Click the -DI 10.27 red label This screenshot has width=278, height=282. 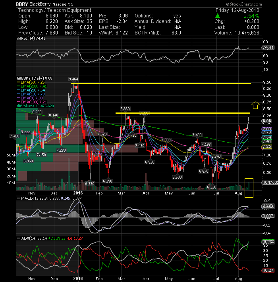[x=75, y=238]
